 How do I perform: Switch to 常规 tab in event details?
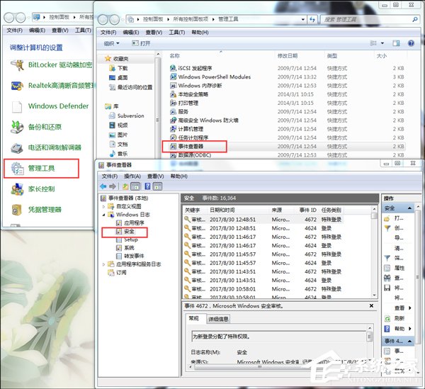point(194,318)
